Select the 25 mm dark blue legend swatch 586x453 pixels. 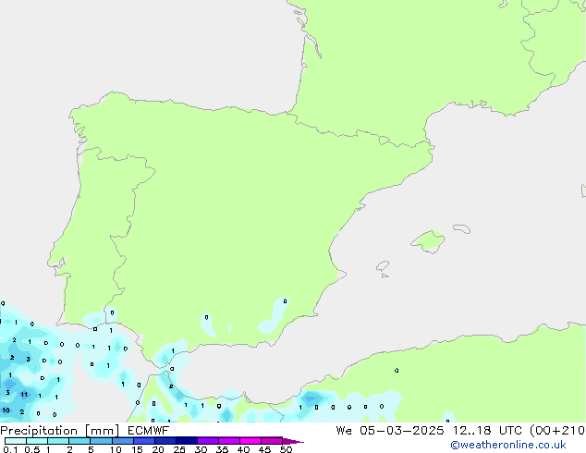187,441
